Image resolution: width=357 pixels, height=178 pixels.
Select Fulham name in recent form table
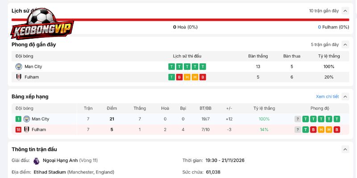32,77
